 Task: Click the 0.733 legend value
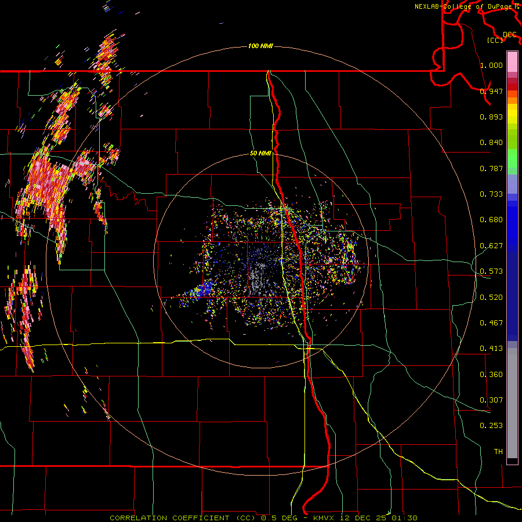pyautogui.click(x=491, y=194)
